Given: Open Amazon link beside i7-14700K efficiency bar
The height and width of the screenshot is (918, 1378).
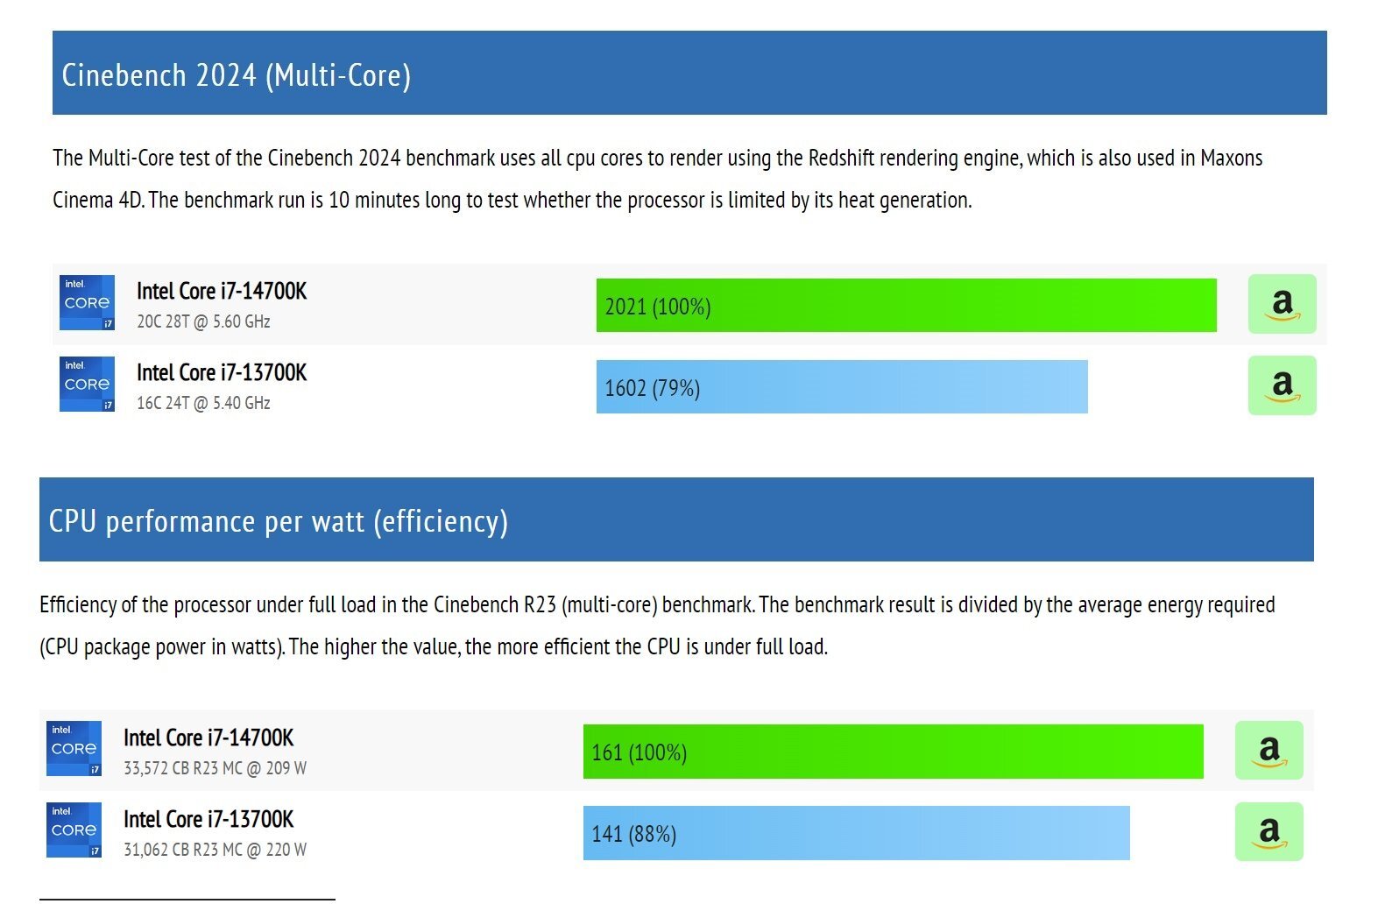Looking at the screenshot, I should [1268, 751].
